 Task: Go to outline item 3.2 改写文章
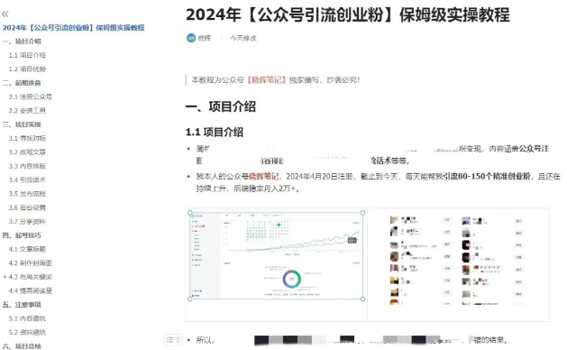click(x=27, y=152)
